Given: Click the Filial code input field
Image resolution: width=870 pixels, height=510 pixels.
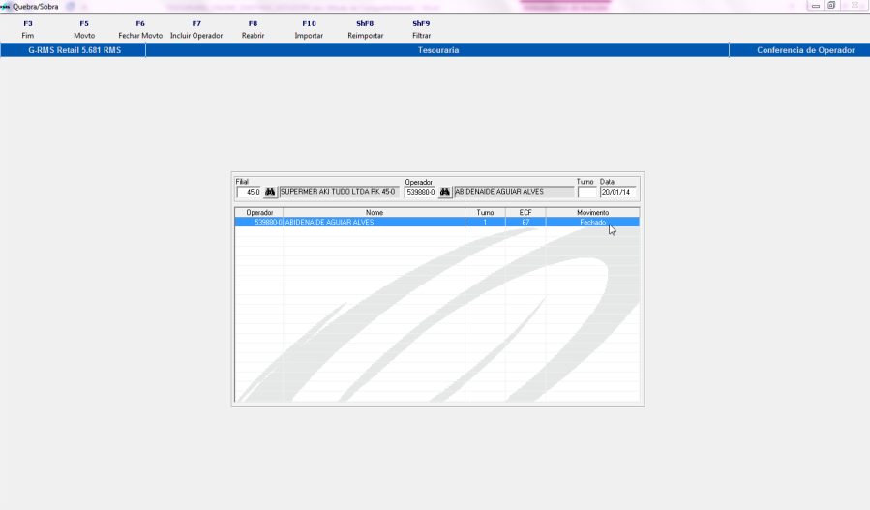Looking at the screenshot, I should pyautogui.click(x=249, y=192).
